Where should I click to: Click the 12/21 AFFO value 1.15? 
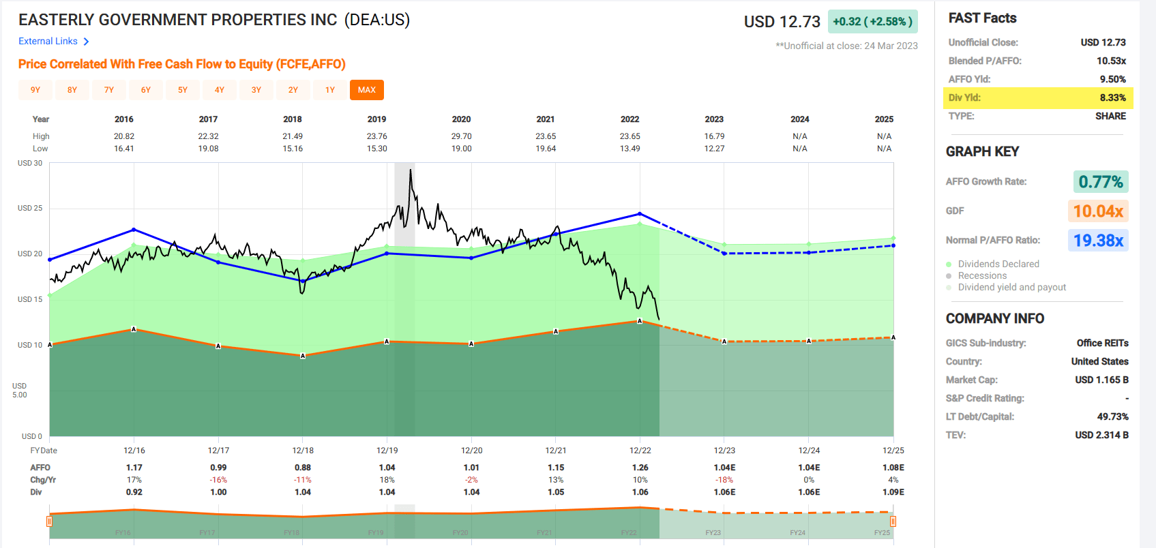click(x=556, y=468)
